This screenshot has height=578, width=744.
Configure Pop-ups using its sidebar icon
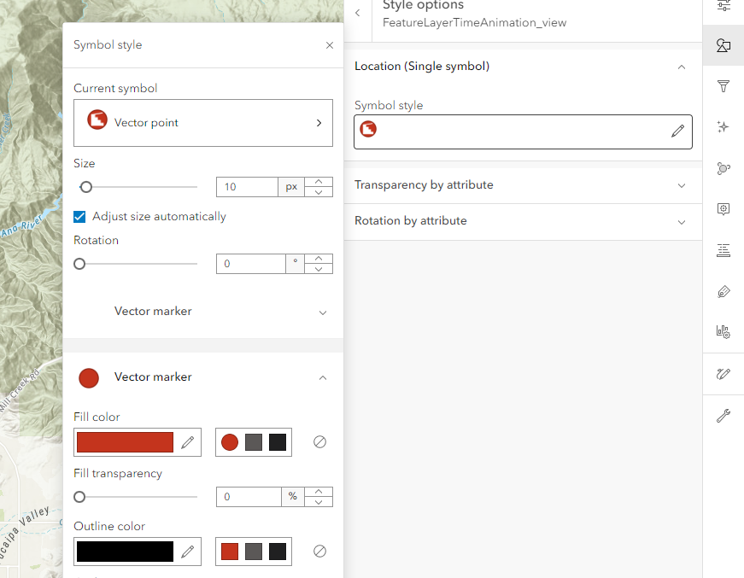point(723,209)
